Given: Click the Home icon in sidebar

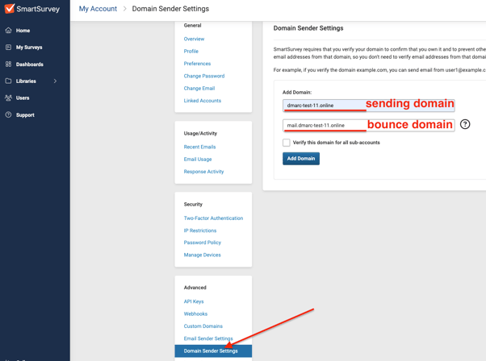Looking at the screenshot, I should (9, 31).
